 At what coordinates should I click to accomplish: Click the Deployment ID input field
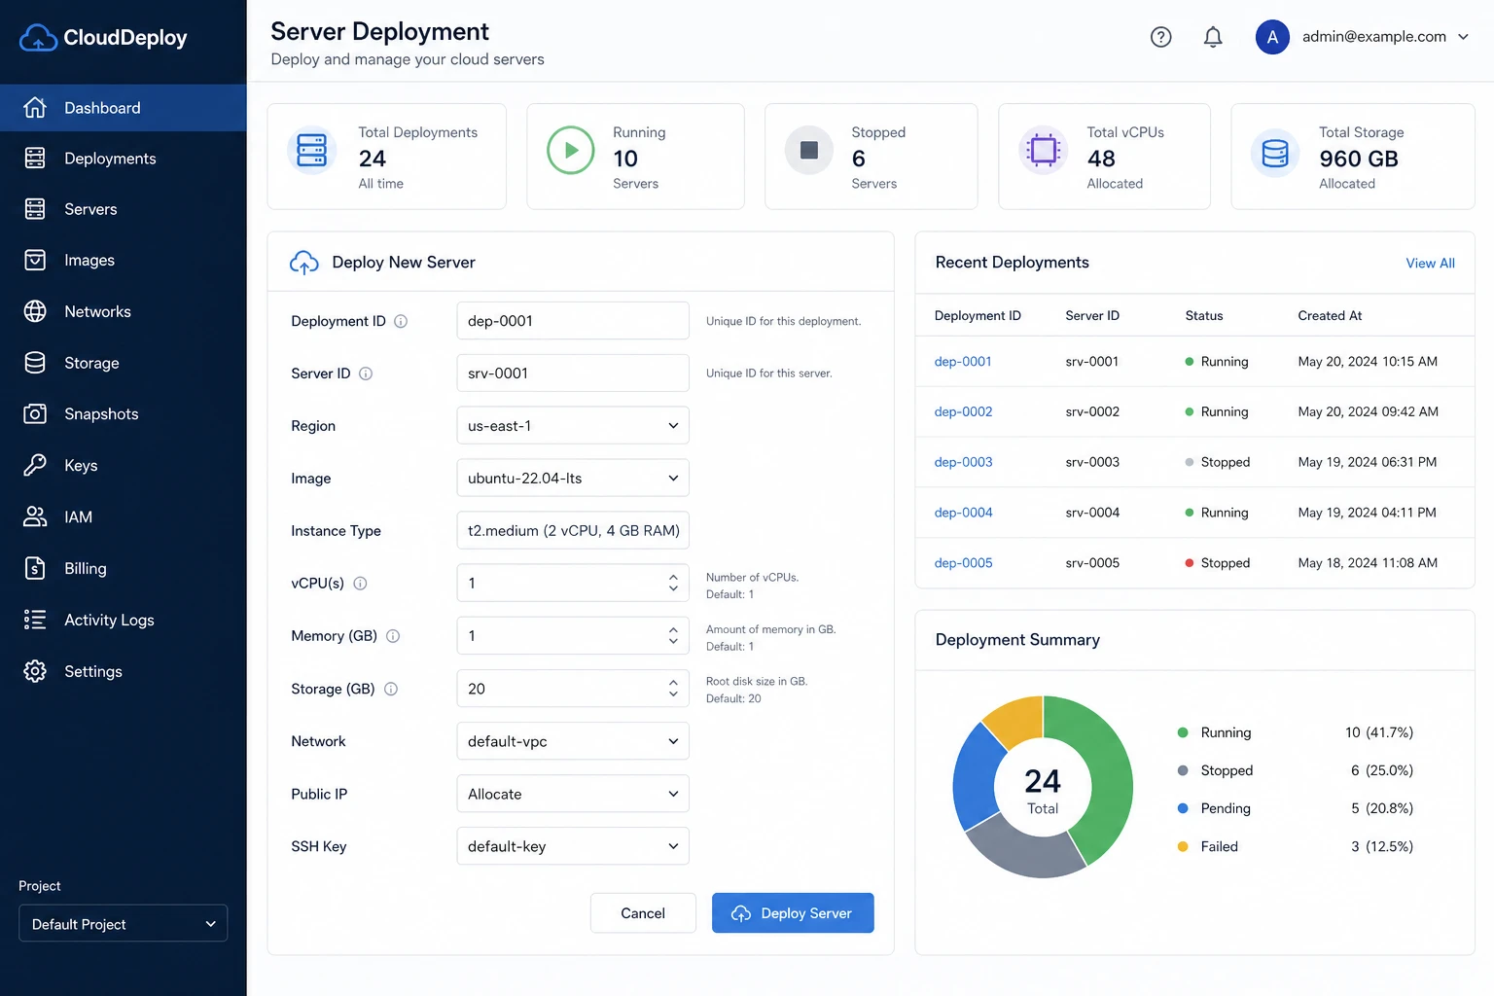tap(573, 320)
